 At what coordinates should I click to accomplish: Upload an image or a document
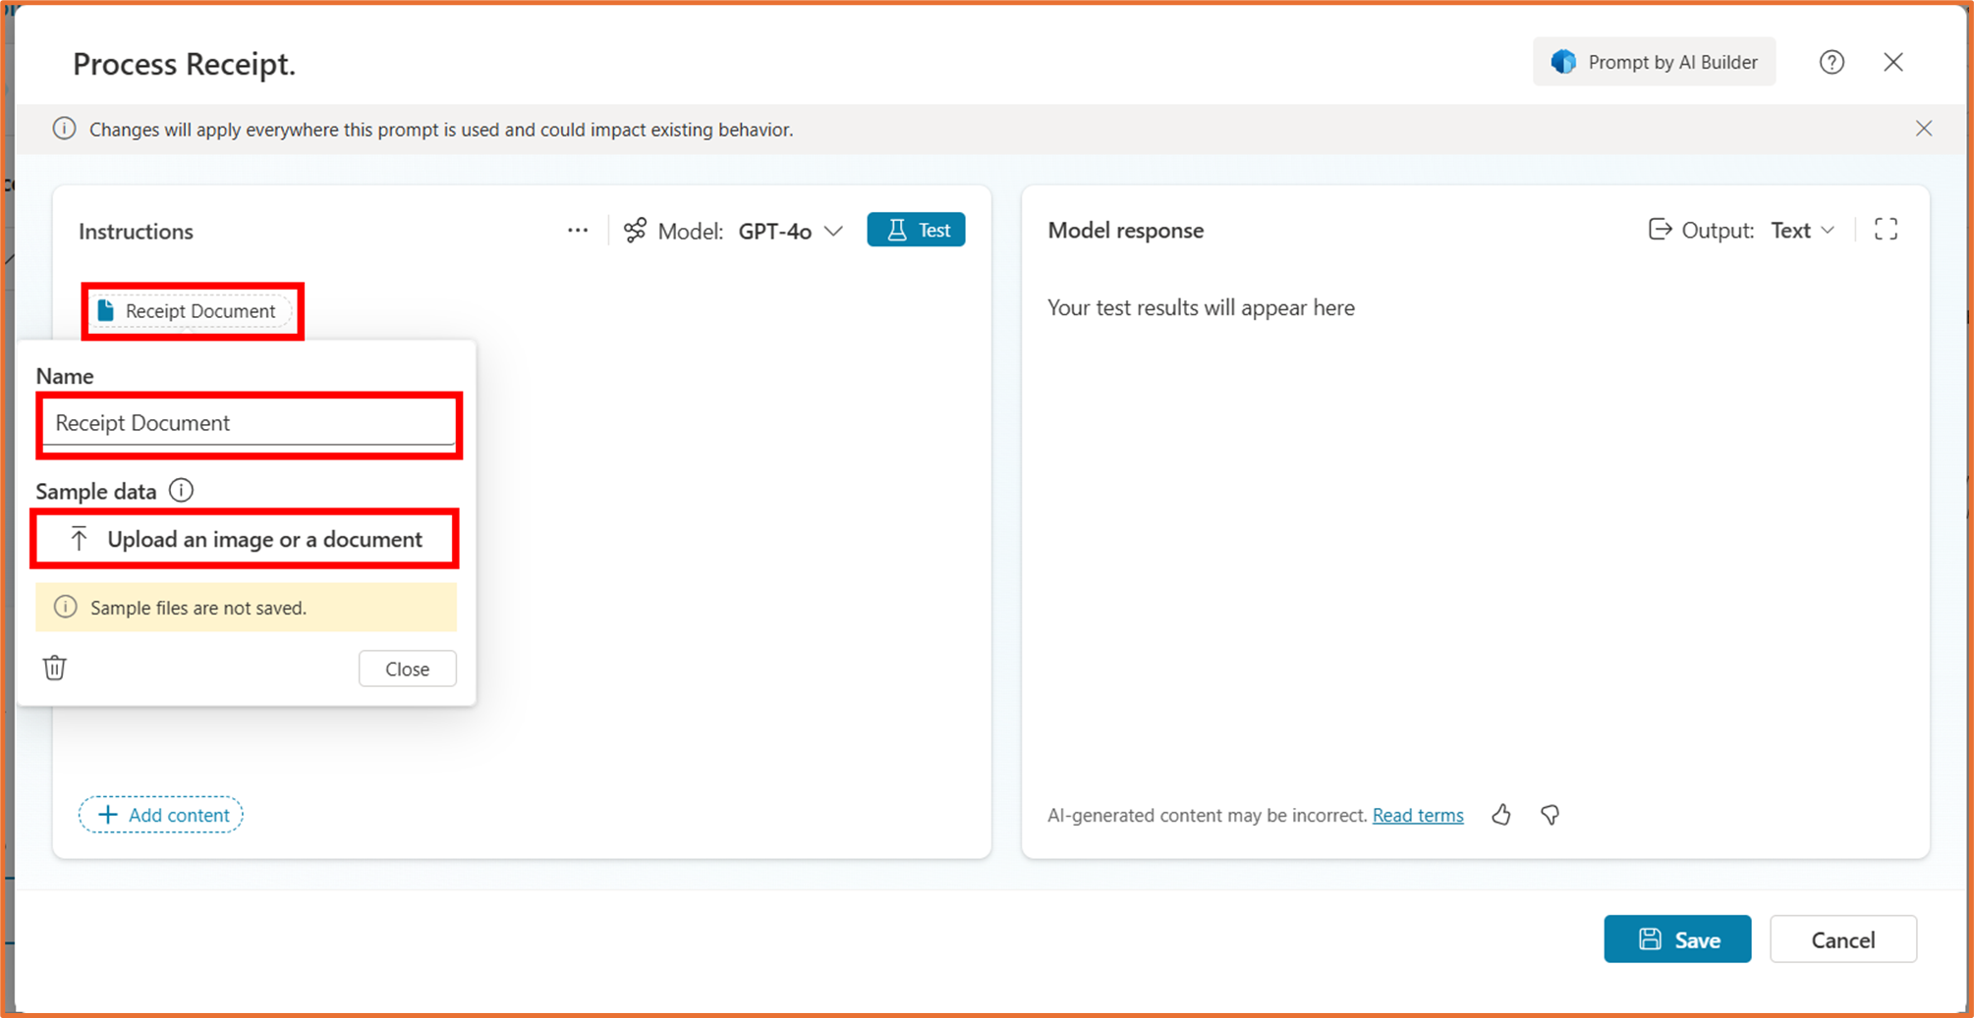tap(245, 538)
